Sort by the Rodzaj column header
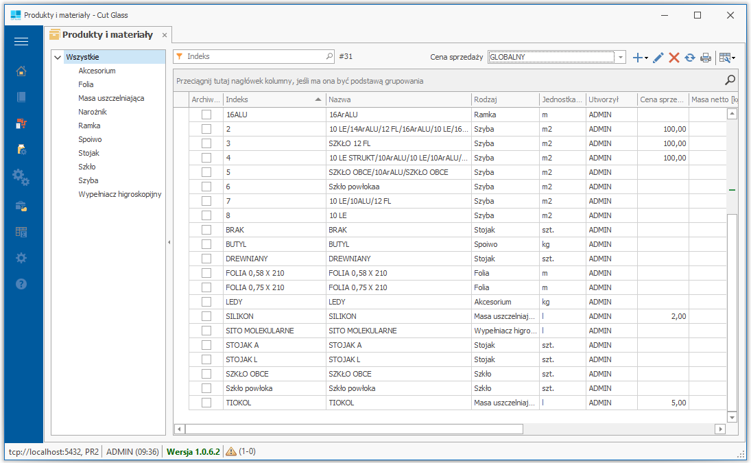Viewport: 751px width, 463px height. coord(505,99)
